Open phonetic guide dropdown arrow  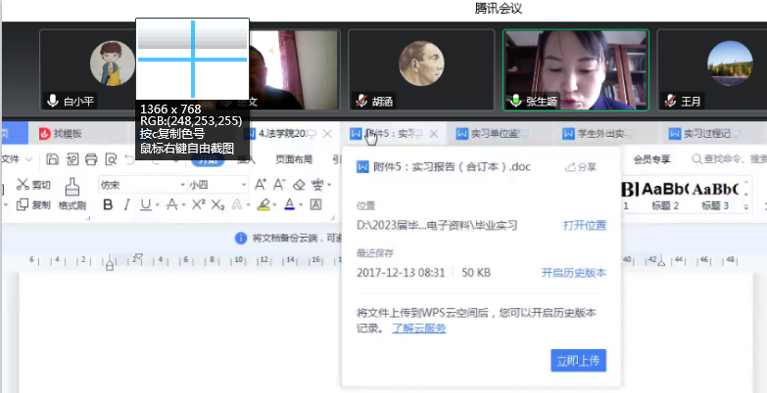tap(329, 185)
